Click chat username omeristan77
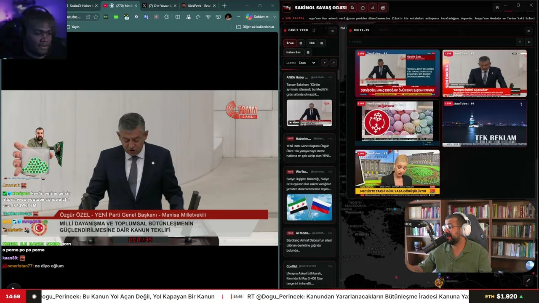 20,266
